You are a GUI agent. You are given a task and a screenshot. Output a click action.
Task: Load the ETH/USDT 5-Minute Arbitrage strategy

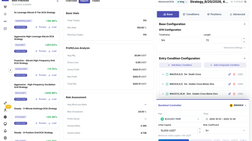pos(52,123)
